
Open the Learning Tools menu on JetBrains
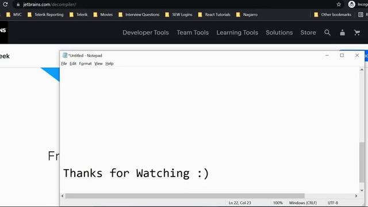[237, 32]
